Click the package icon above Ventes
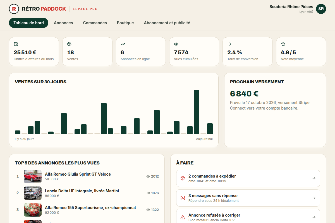 pos(69,44)
